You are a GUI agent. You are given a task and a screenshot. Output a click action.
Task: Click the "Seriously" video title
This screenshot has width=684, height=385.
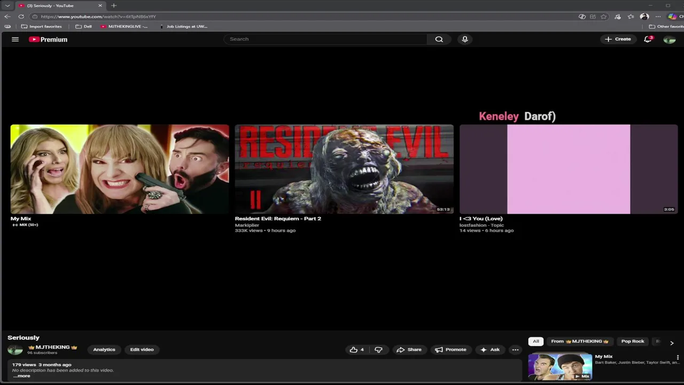coord(24,337)
